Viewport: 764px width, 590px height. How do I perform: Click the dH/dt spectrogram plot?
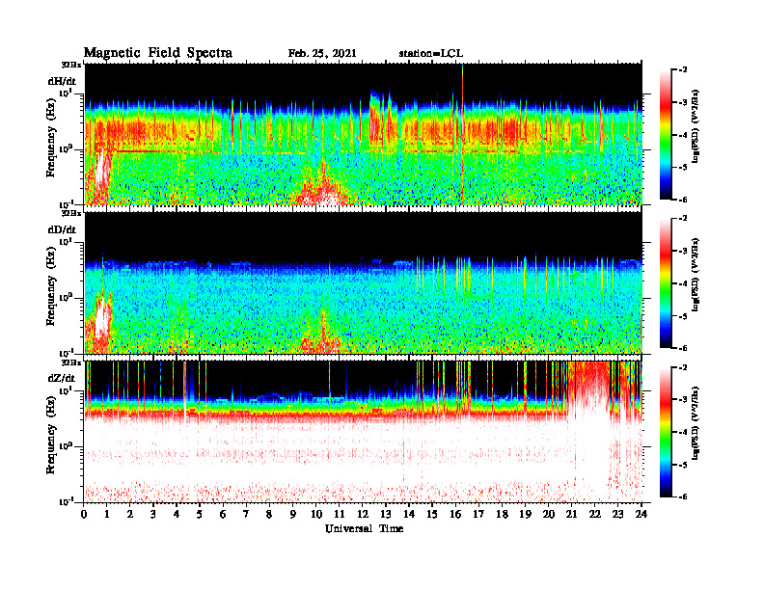click(x=364, y=134)
